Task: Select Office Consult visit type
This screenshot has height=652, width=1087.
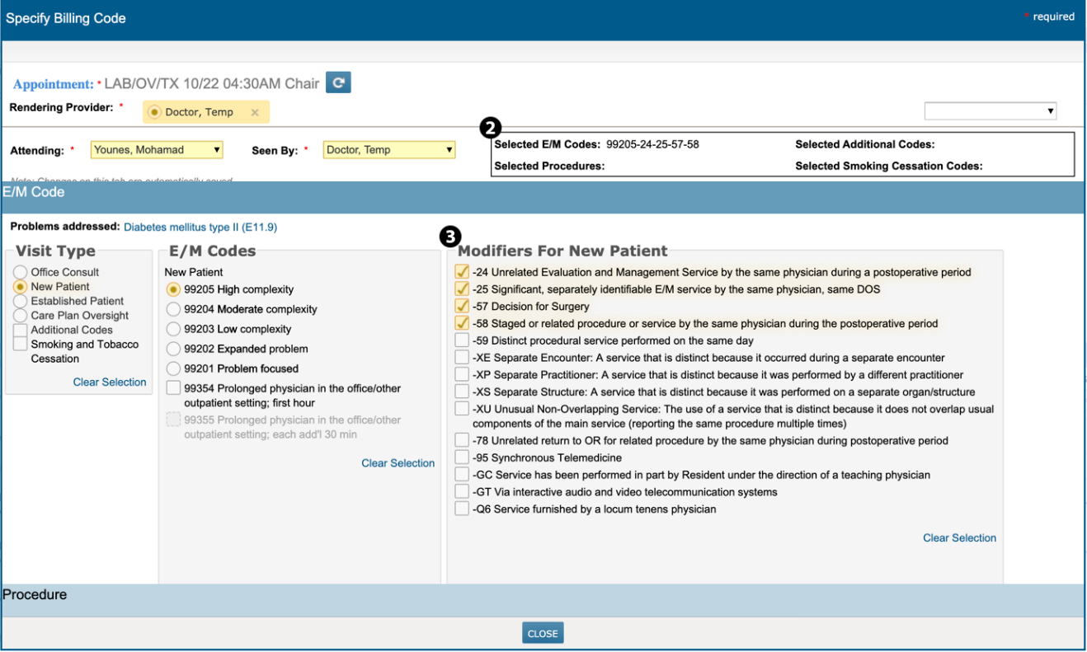Action: [x=21, y=272]
